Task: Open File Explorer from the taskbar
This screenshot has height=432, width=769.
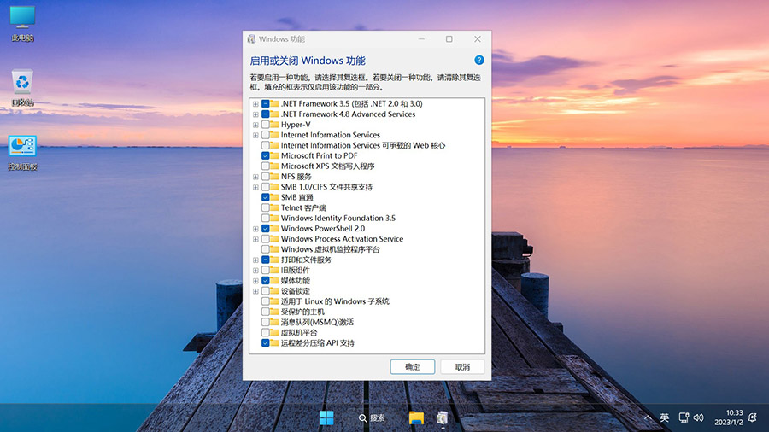Action: point(416,417)
